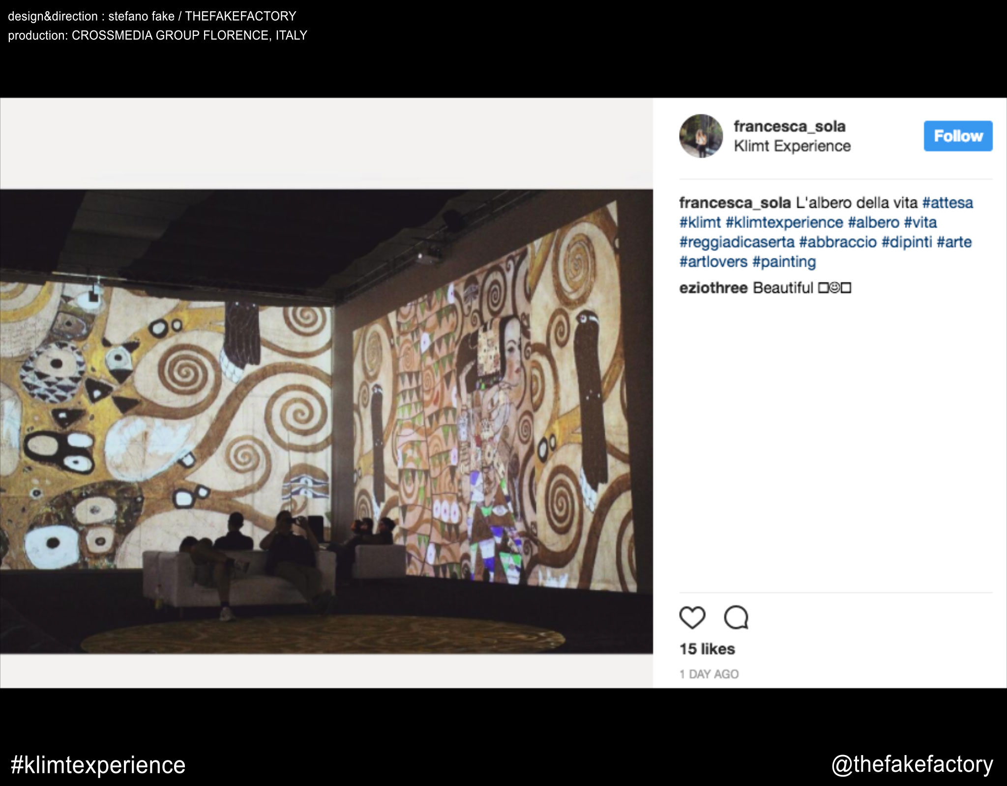Open the #albero hashtag
This screenshot has width=1007, height=786.
click(x=873, y=222)
